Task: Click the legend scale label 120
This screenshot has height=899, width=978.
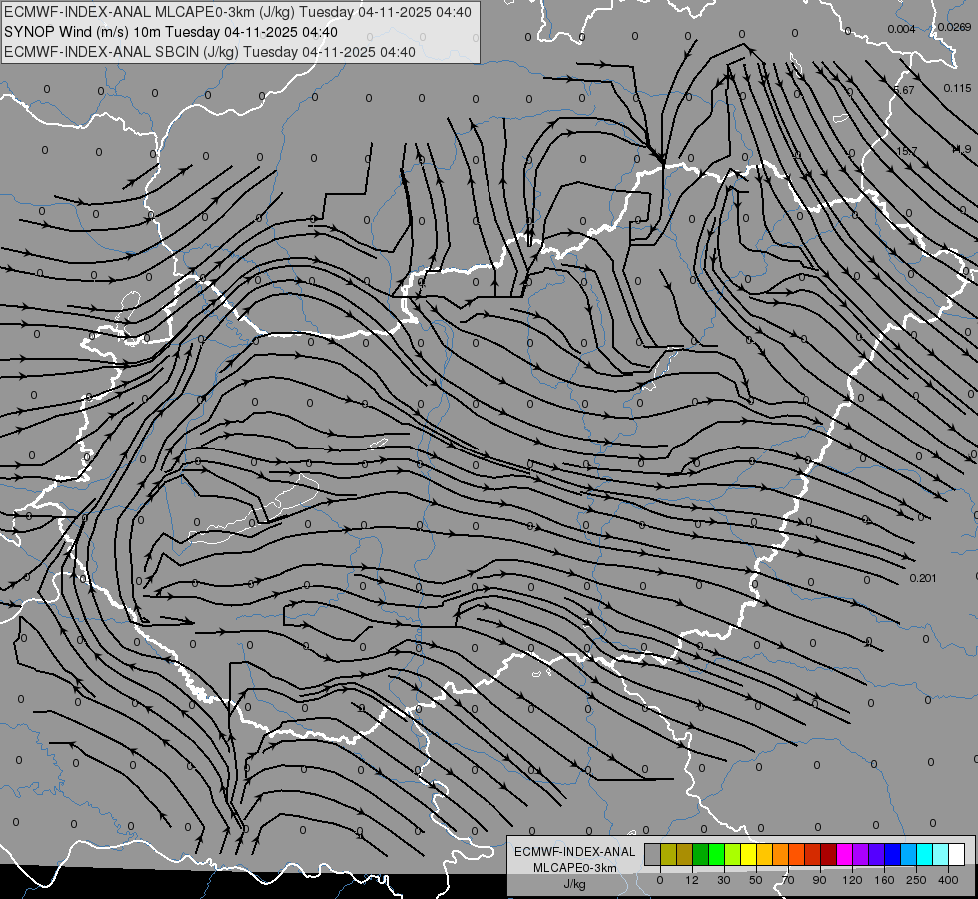Action: click(852, 880)
